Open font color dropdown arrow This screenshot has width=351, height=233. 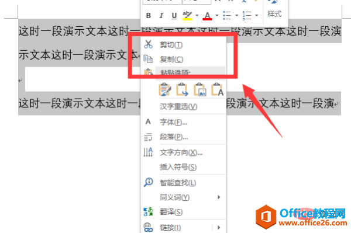pos(216,15)
